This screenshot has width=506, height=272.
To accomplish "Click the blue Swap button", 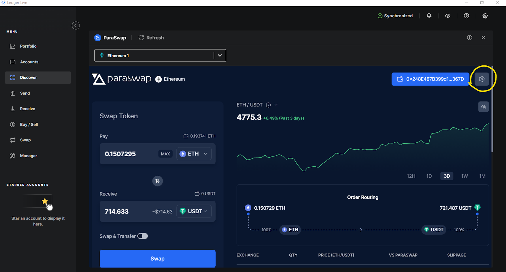I will click(157, 259).
